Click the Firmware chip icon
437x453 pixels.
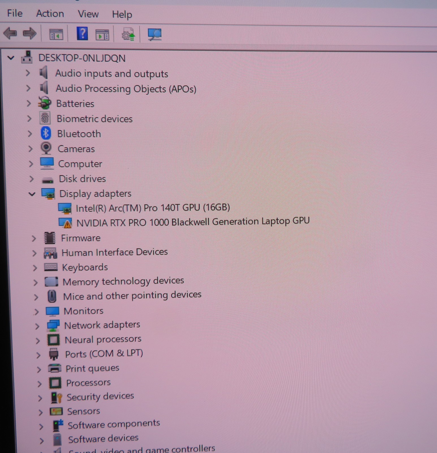point(50,238)
